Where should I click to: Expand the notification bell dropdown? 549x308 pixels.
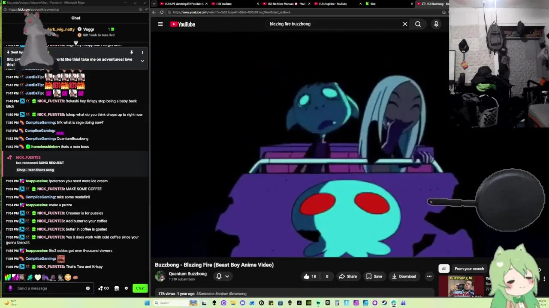click(x=223, y=276)
